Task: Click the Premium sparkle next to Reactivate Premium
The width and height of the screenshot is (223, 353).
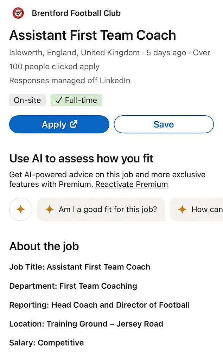Action: pos(20,209)
